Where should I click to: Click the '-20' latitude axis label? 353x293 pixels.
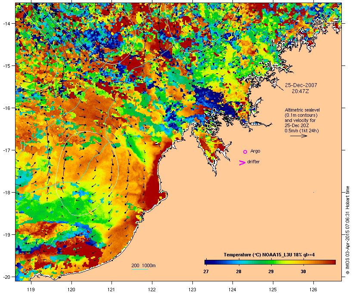coord(6,277)
